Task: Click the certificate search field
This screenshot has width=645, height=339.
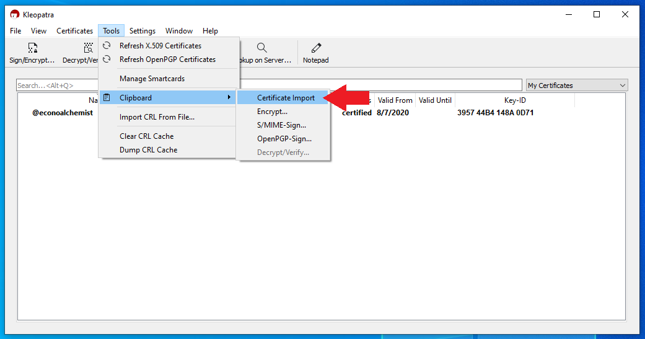Action: pos(269,85)
